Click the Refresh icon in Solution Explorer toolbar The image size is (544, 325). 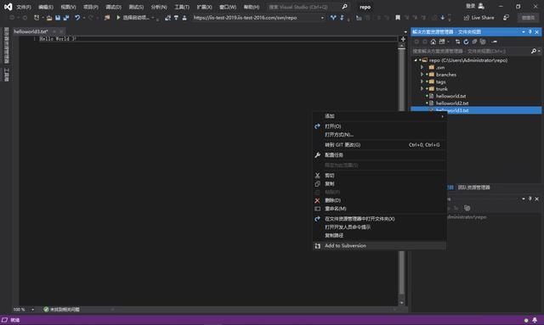(466, 42)
